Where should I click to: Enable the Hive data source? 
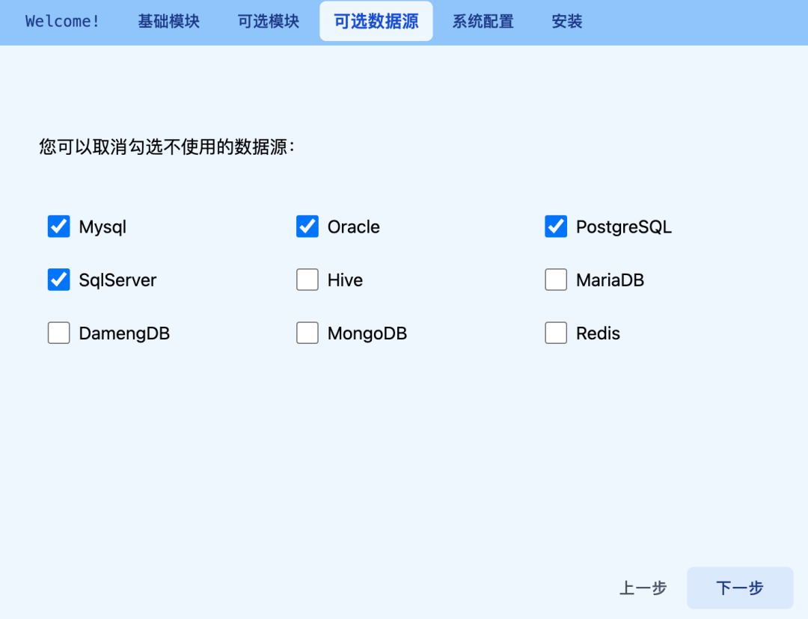[307, 280]
